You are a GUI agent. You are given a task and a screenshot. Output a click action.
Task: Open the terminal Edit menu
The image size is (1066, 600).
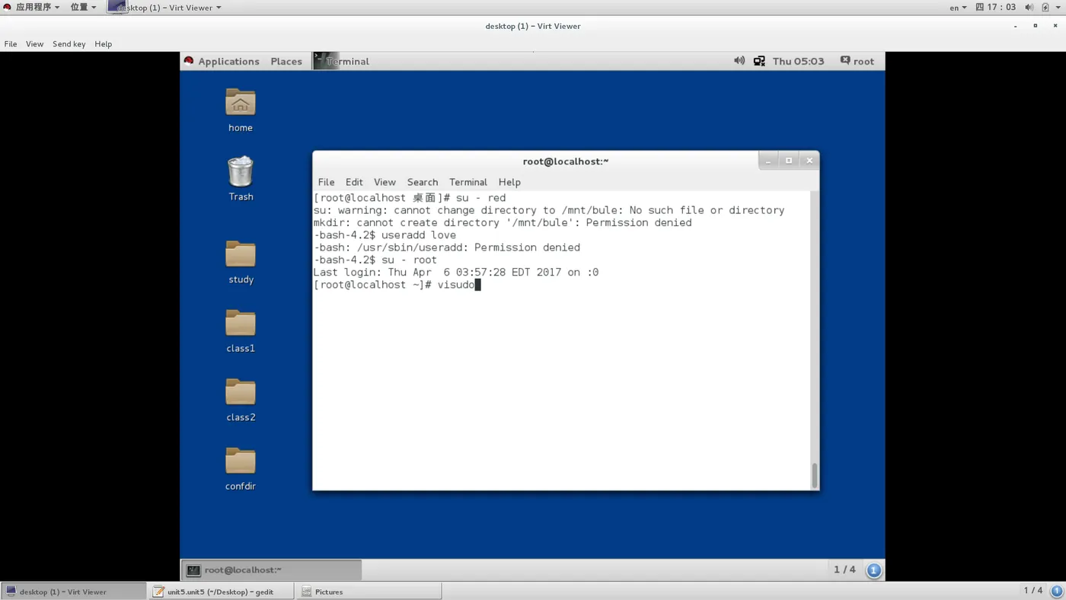tap(354, 182)
